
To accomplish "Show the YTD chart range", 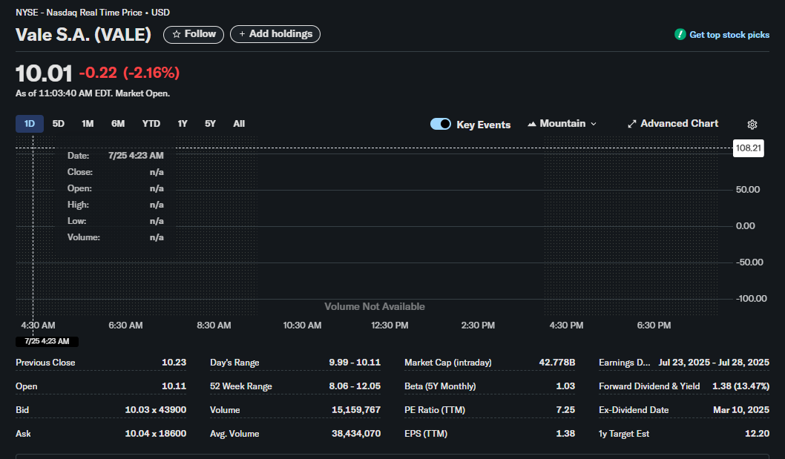I will [x=151, y=124].
